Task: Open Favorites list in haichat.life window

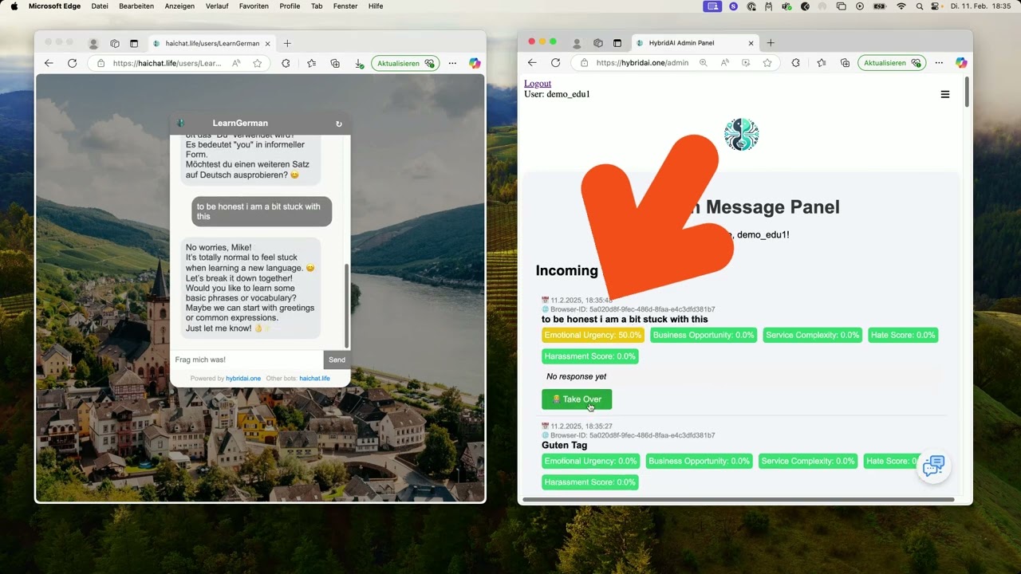Action: (311, 63)
